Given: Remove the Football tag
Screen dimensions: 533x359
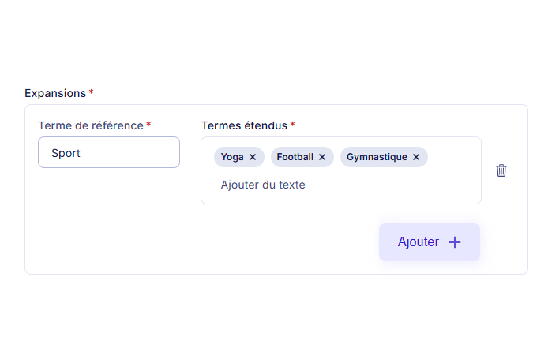Looking at the screenshot, I should click(322, 157).
